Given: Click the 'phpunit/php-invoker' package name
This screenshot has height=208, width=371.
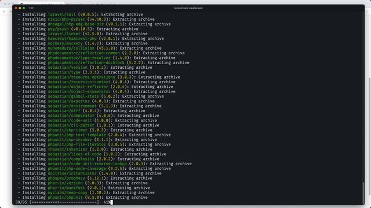Looking at the screenshot, I should pyautogui.click(x=70, y=140).
